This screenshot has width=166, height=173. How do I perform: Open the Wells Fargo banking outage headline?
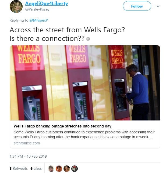pos(62,126)
